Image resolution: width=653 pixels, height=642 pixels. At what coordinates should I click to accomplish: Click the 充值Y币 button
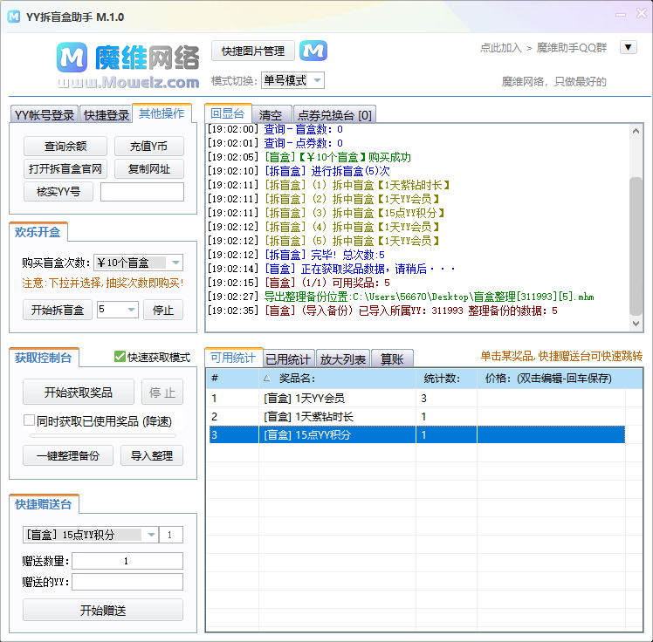pyautogui.click(x=148, y=146)
